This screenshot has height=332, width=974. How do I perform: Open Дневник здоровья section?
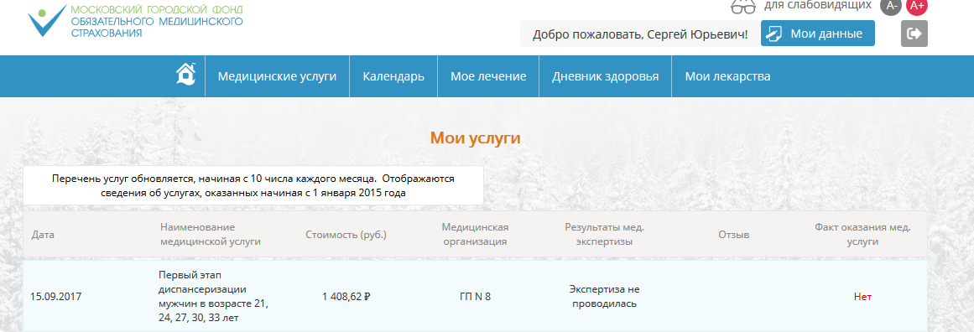605,76
